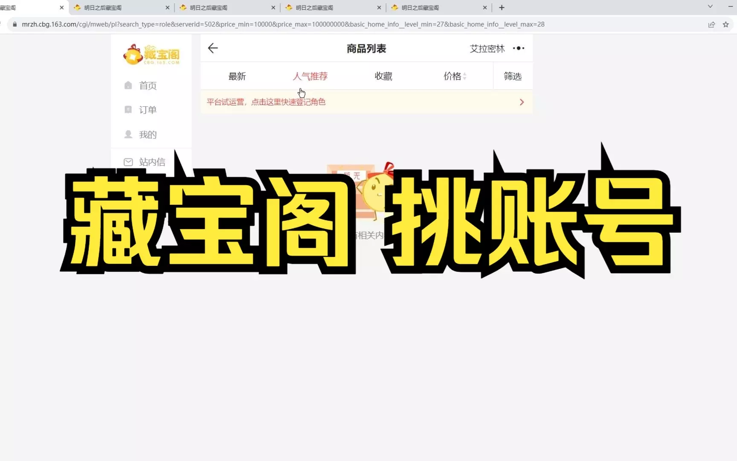Open the tab search dropdown chevron
Image resolution: width=737 pixels, height=461 pixels.
click(x=710, y=6)
